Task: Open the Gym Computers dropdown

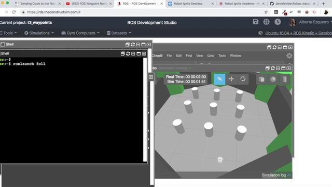Action: pos(80,33)
